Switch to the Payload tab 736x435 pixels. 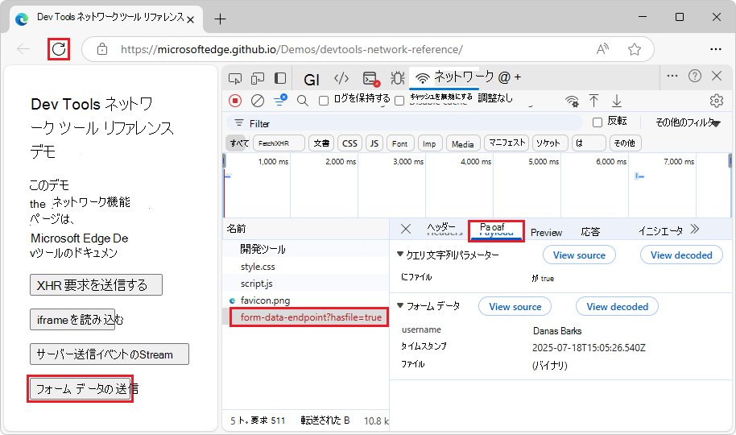coord(496,230)
